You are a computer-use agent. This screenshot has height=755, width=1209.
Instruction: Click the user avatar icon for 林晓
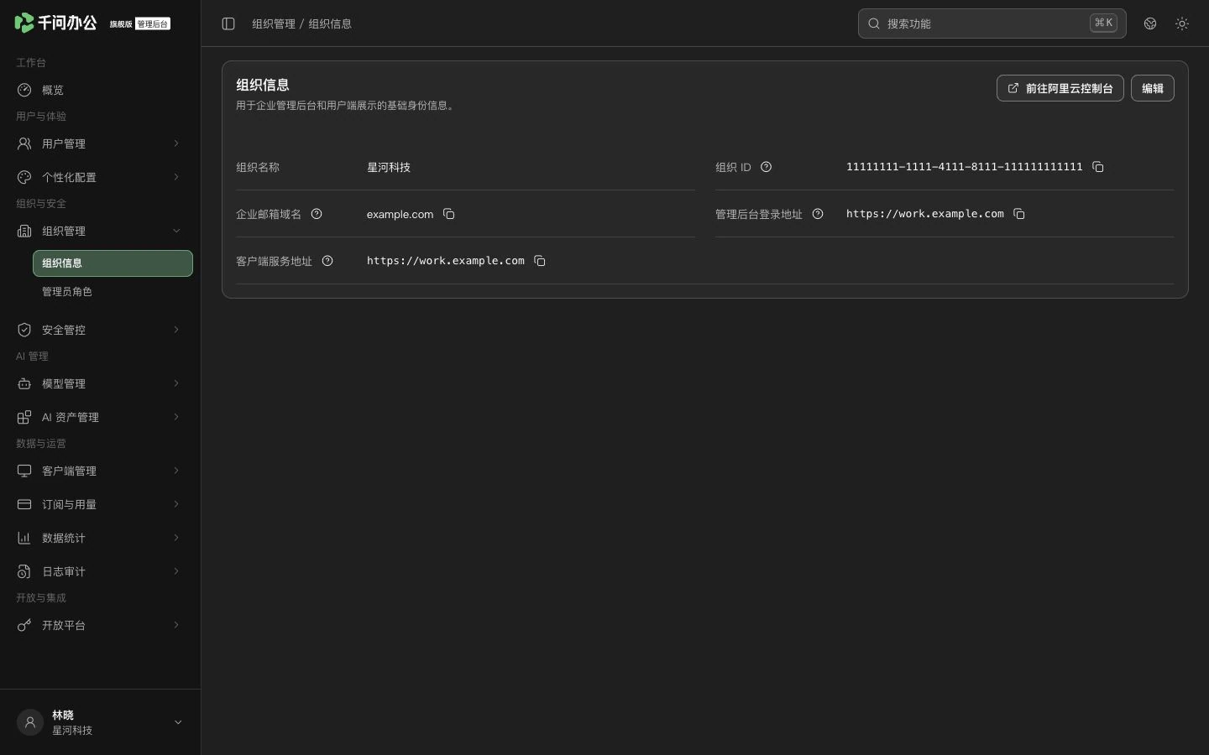tap(30, 722)
